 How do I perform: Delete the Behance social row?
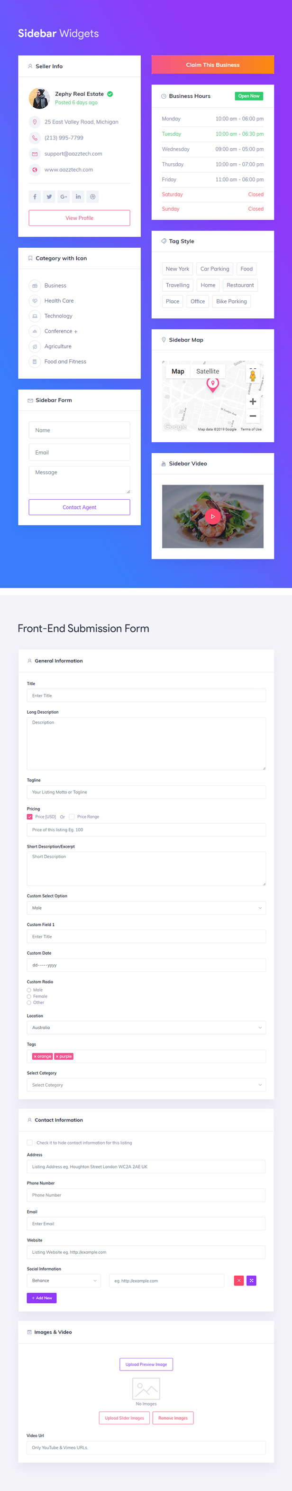[x=239, y=1280]
